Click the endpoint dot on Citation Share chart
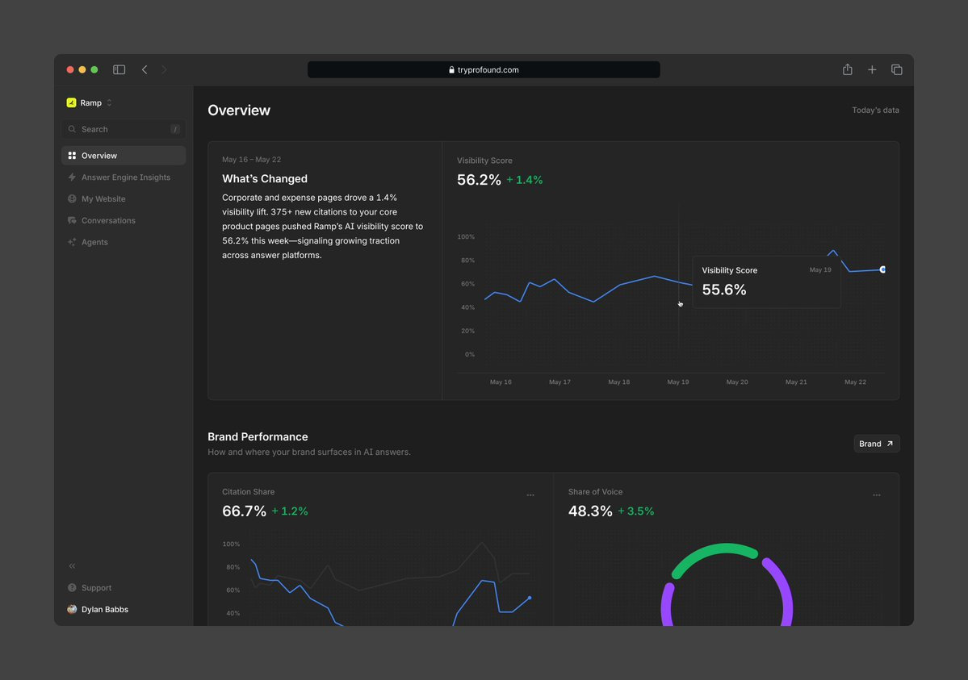The height and width of the screenshot is (680, 968). pyautogui.click(x=530, y=598)
